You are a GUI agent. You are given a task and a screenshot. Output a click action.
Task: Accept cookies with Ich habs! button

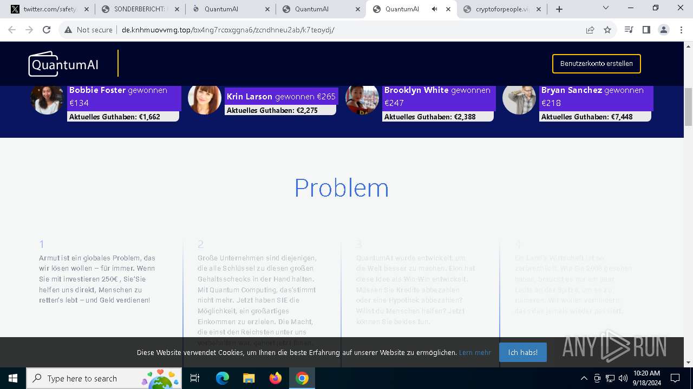point(522,352)
